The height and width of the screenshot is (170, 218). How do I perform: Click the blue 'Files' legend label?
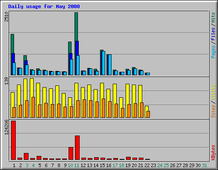[213, 34]
